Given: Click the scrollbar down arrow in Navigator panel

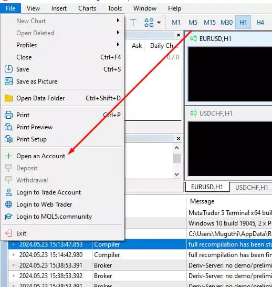Looking at the screenshot, I should [x=176, y=174].
